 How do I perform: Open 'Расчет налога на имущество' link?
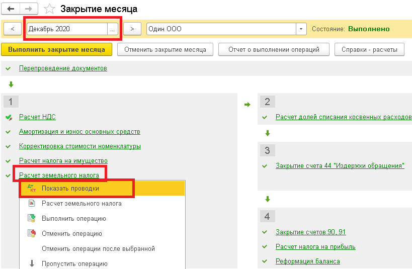(x=63, y=160)
